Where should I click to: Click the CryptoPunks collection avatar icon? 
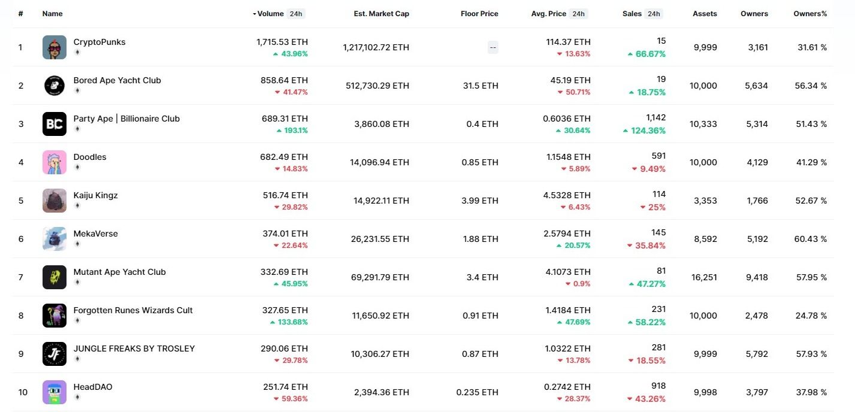tap(55, 47)
